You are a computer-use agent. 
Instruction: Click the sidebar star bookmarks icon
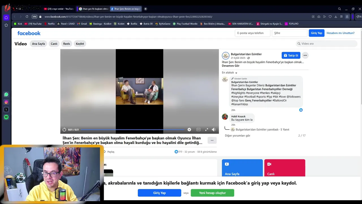6,25
